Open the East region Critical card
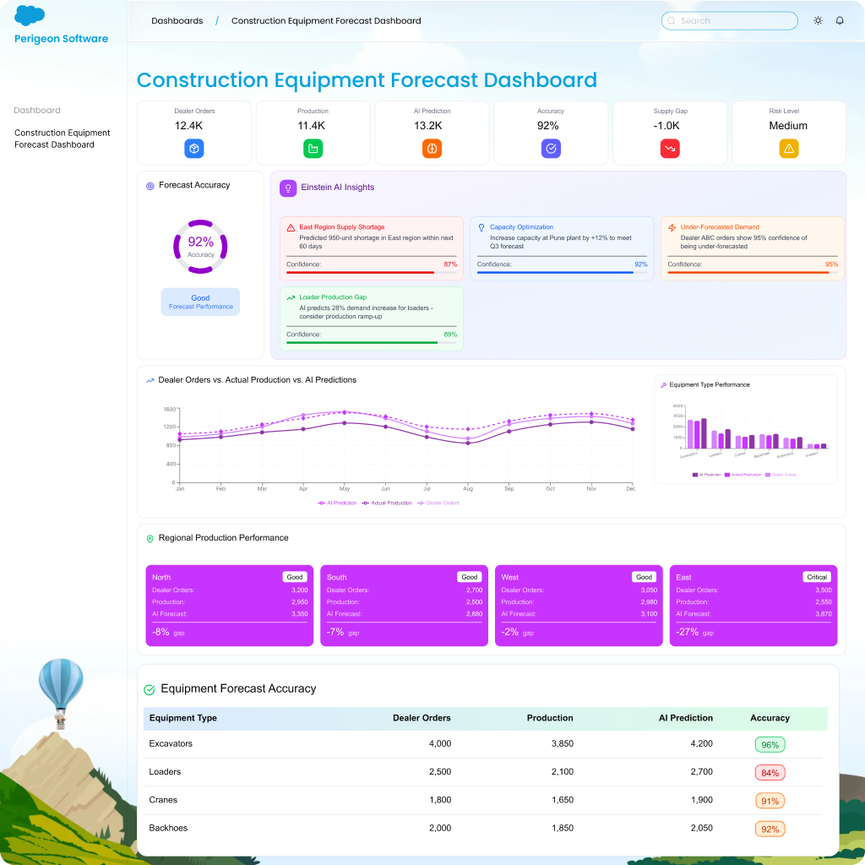The image size is (865, 865). point(753,606)
